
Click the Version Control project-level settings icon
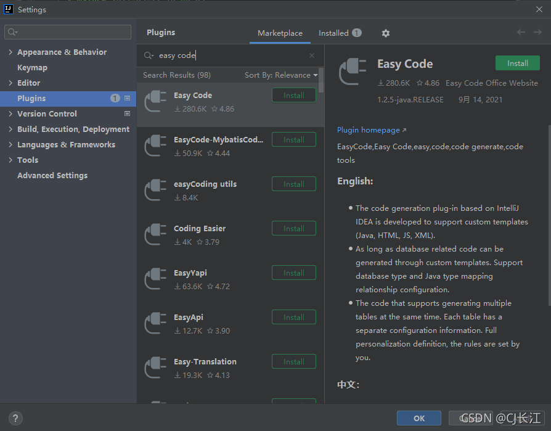(127, 113)
